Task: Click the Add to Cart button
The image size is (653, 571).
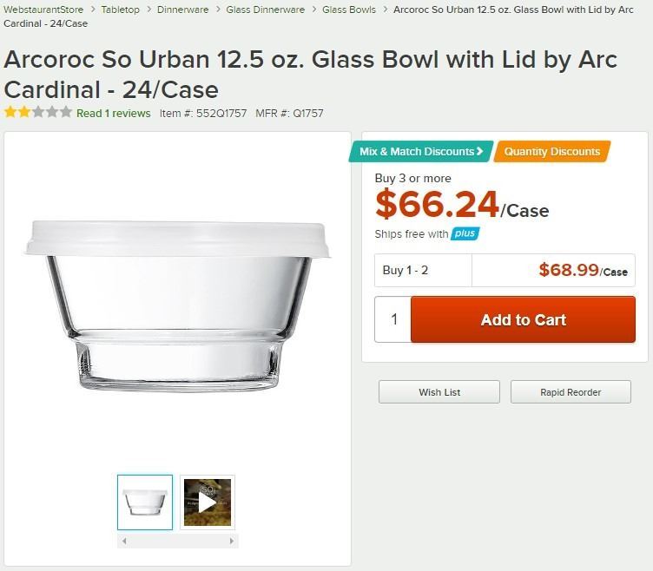Action: click(x=523, y=319)
